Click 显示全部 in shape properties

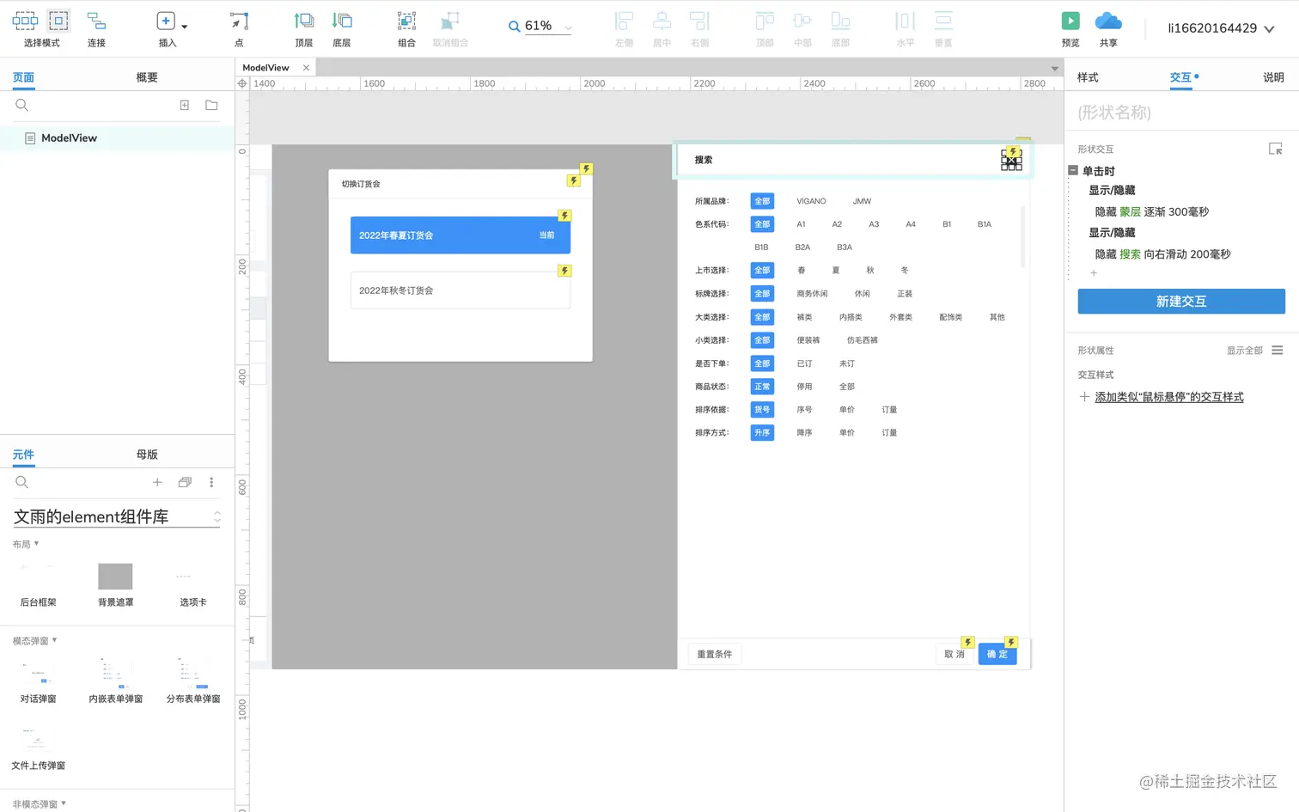[x=1244, y=351]
